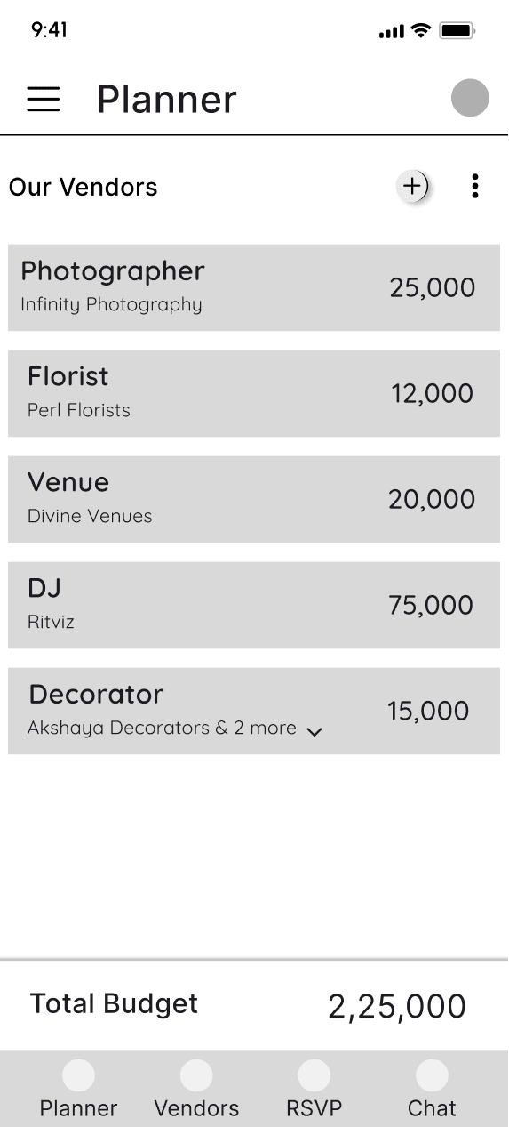Viewport: 509px width, 1127px height.
Task: Expand the Decorator vendor card
Action: click(254, 711)
